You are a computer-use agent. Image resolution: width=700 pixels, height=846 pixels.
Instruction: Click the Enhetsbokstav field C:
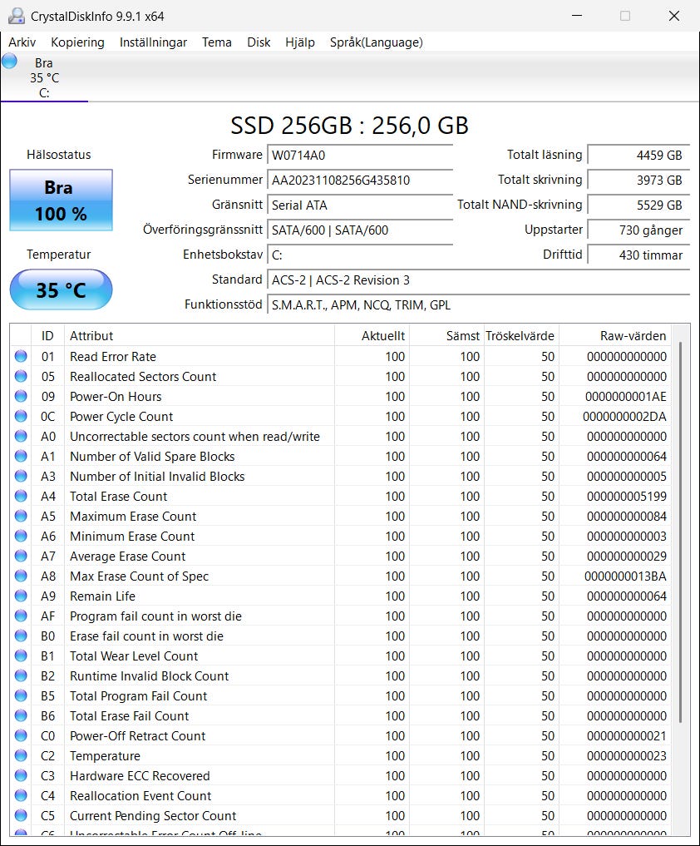[x=360, y=255]
